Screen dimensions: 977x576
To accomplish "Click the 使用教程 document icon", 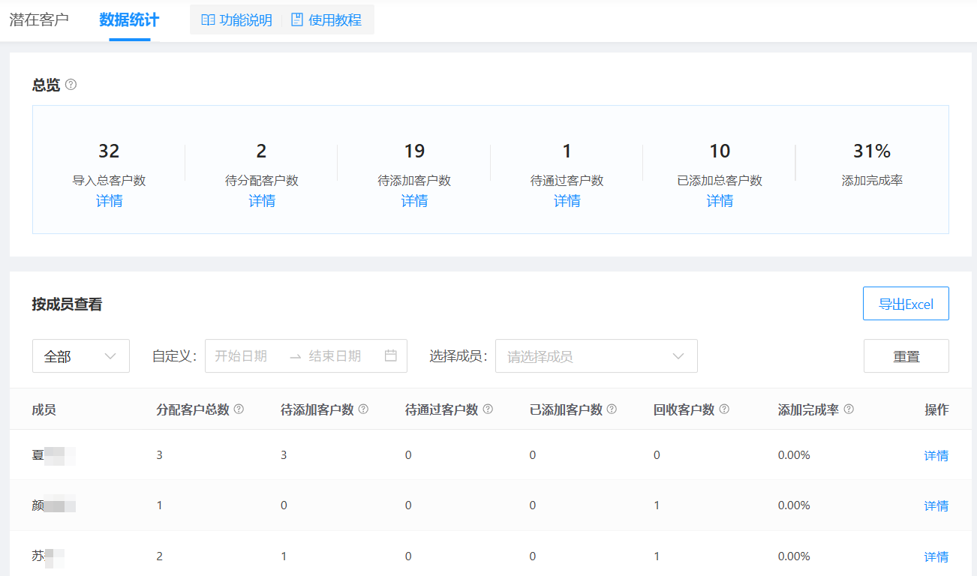I will click(x=297, y=20).
